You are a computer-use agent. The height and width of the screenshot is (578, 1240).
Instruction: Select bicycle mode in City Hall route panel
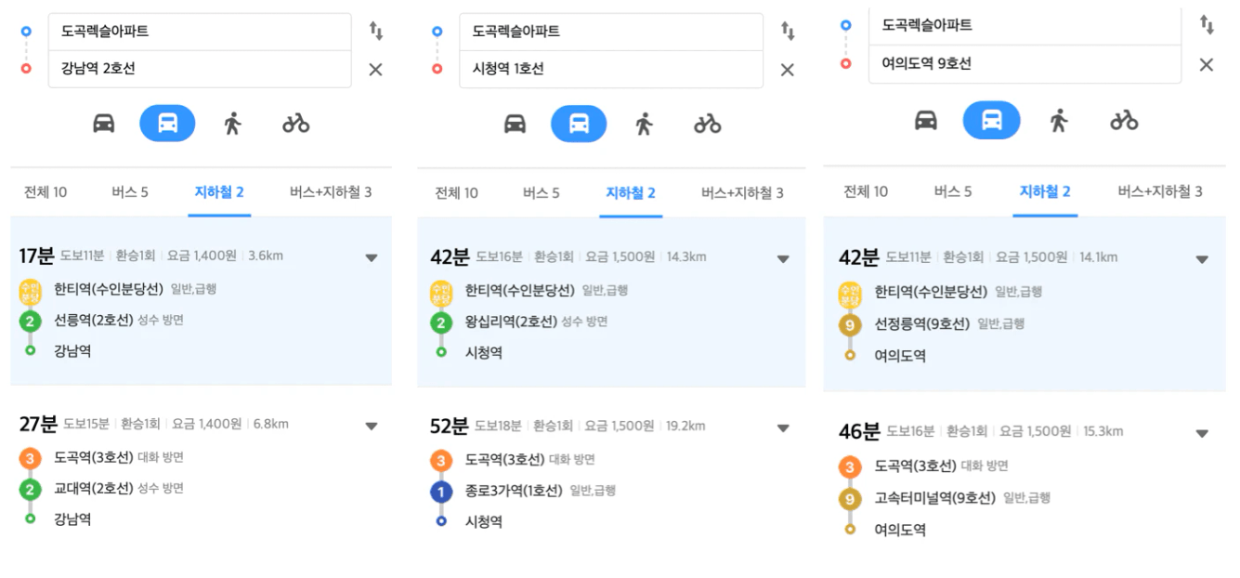pyautogui.click(x=708, y=124)
